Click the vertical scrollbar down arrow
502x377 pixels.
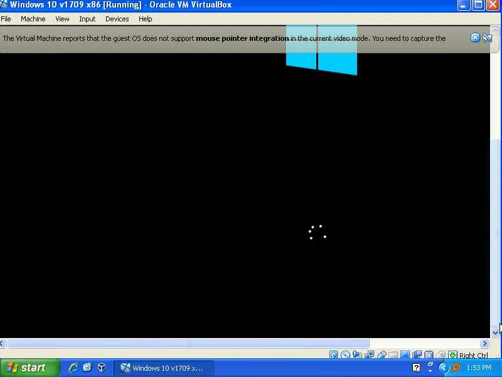click(x=496, y=332)
